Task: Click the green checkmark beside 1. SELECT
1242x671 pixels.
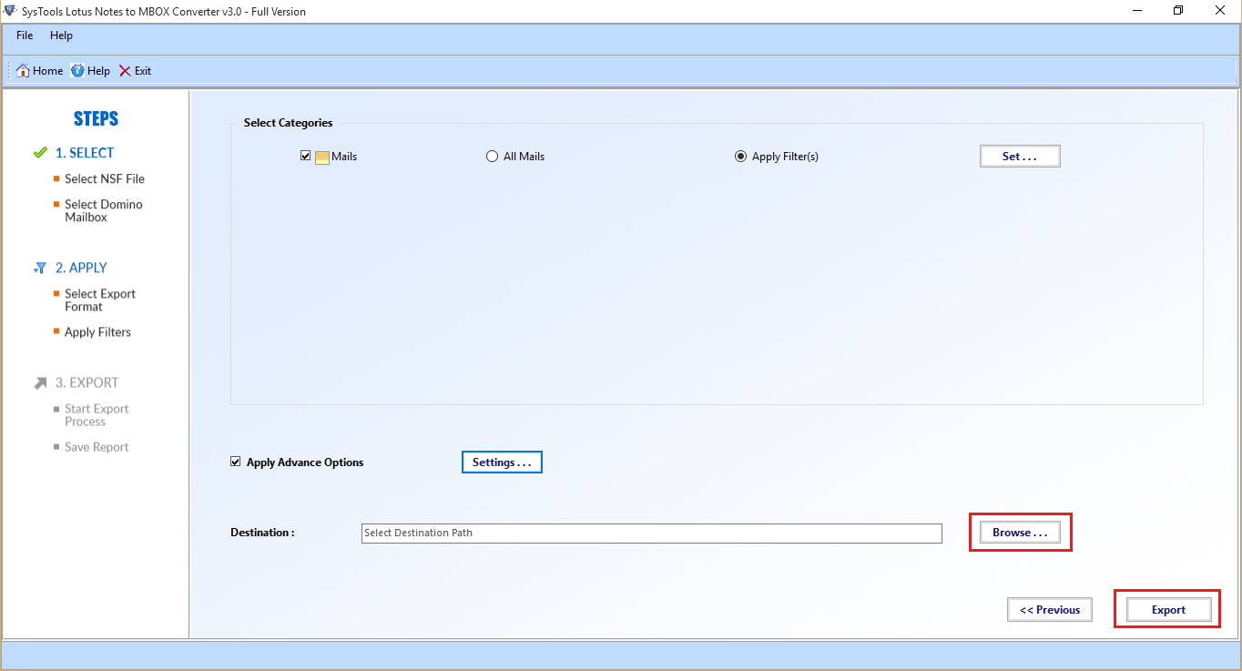Action: pos(40,152)
